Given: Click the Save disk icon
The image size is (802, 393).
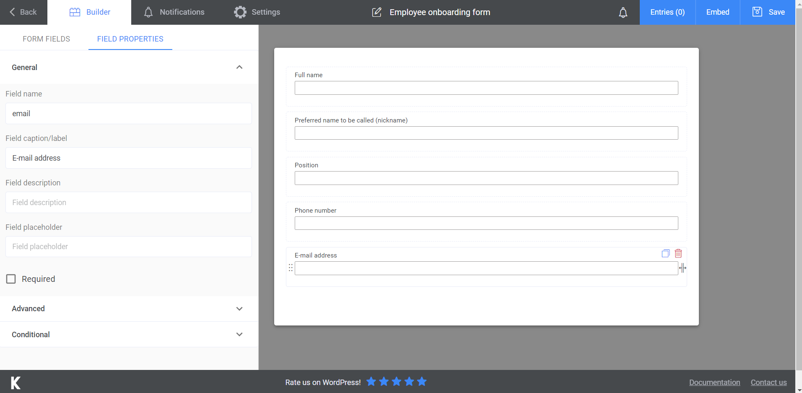Looking at the screenshot, I should [x=757, y=12].
